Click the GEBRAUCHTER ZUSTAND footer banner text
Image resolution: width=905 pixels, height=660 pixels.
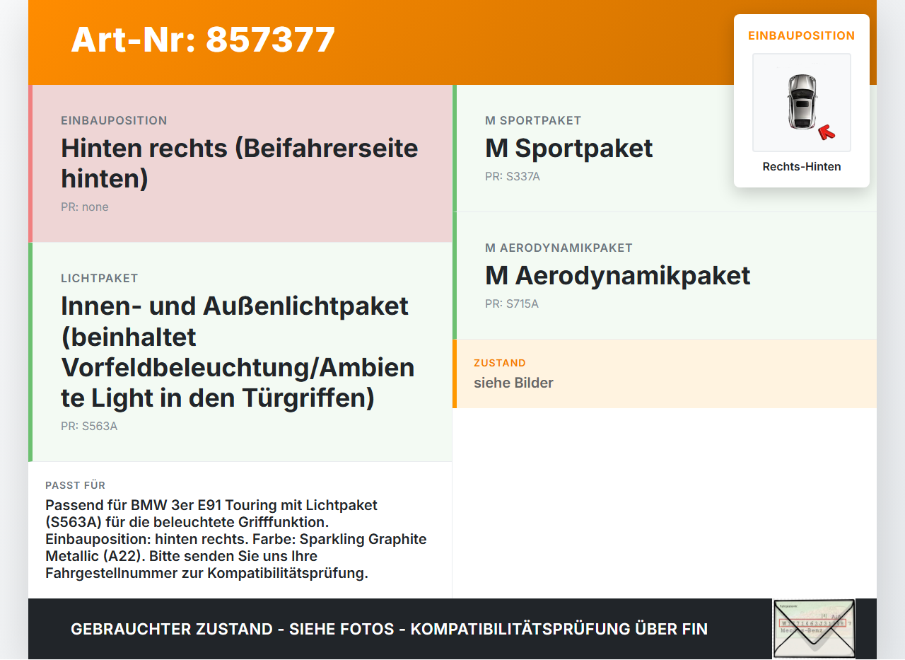pos(389,629)
